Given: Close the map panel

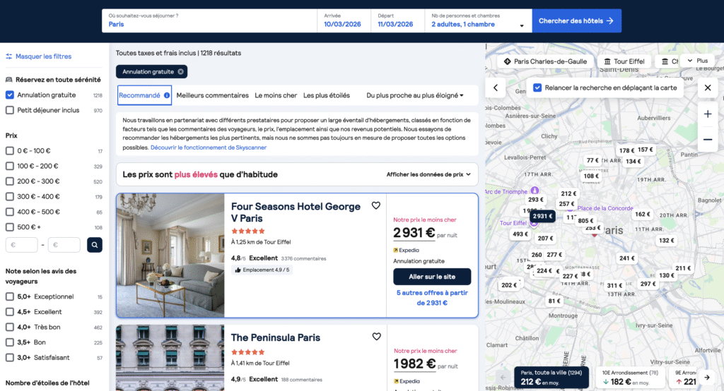Looking at the screenshot, I should (x=707, y=88).
